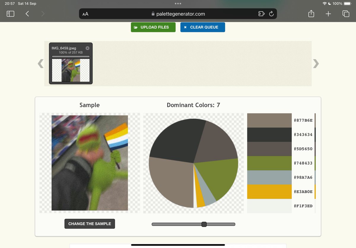Image resolution: width=356 pixels, height=248 pixels.
Task: Click the #5D5650 brown-gray swatch
Action: click(269, 149)
